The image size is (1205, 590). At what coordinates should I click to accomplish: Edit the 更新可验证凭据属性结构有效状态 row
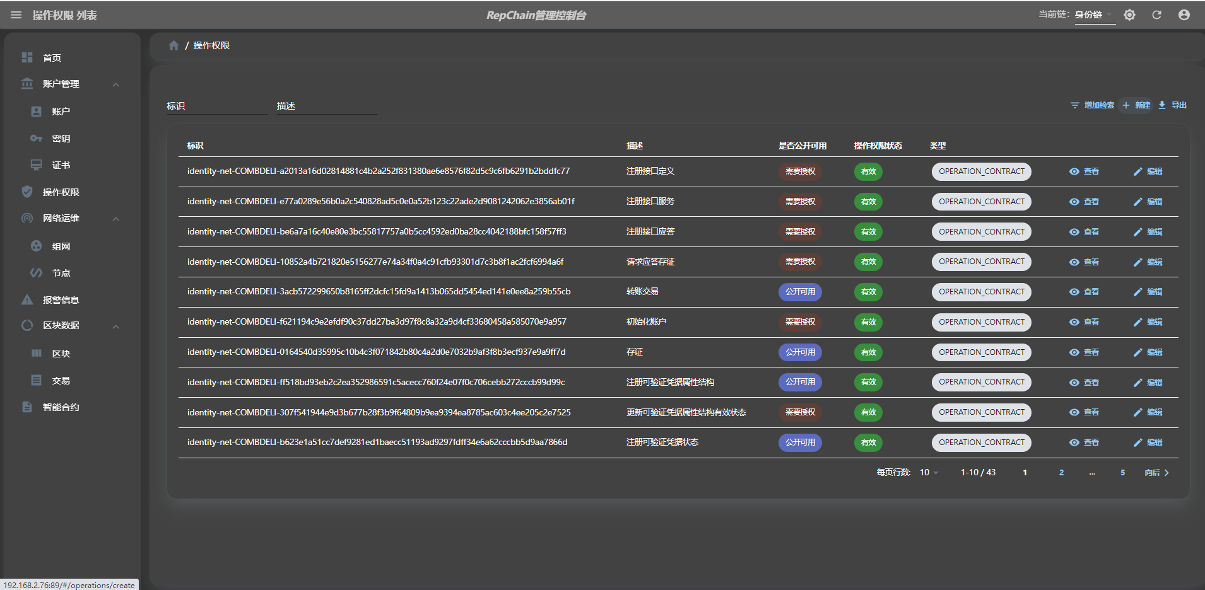1148,412
